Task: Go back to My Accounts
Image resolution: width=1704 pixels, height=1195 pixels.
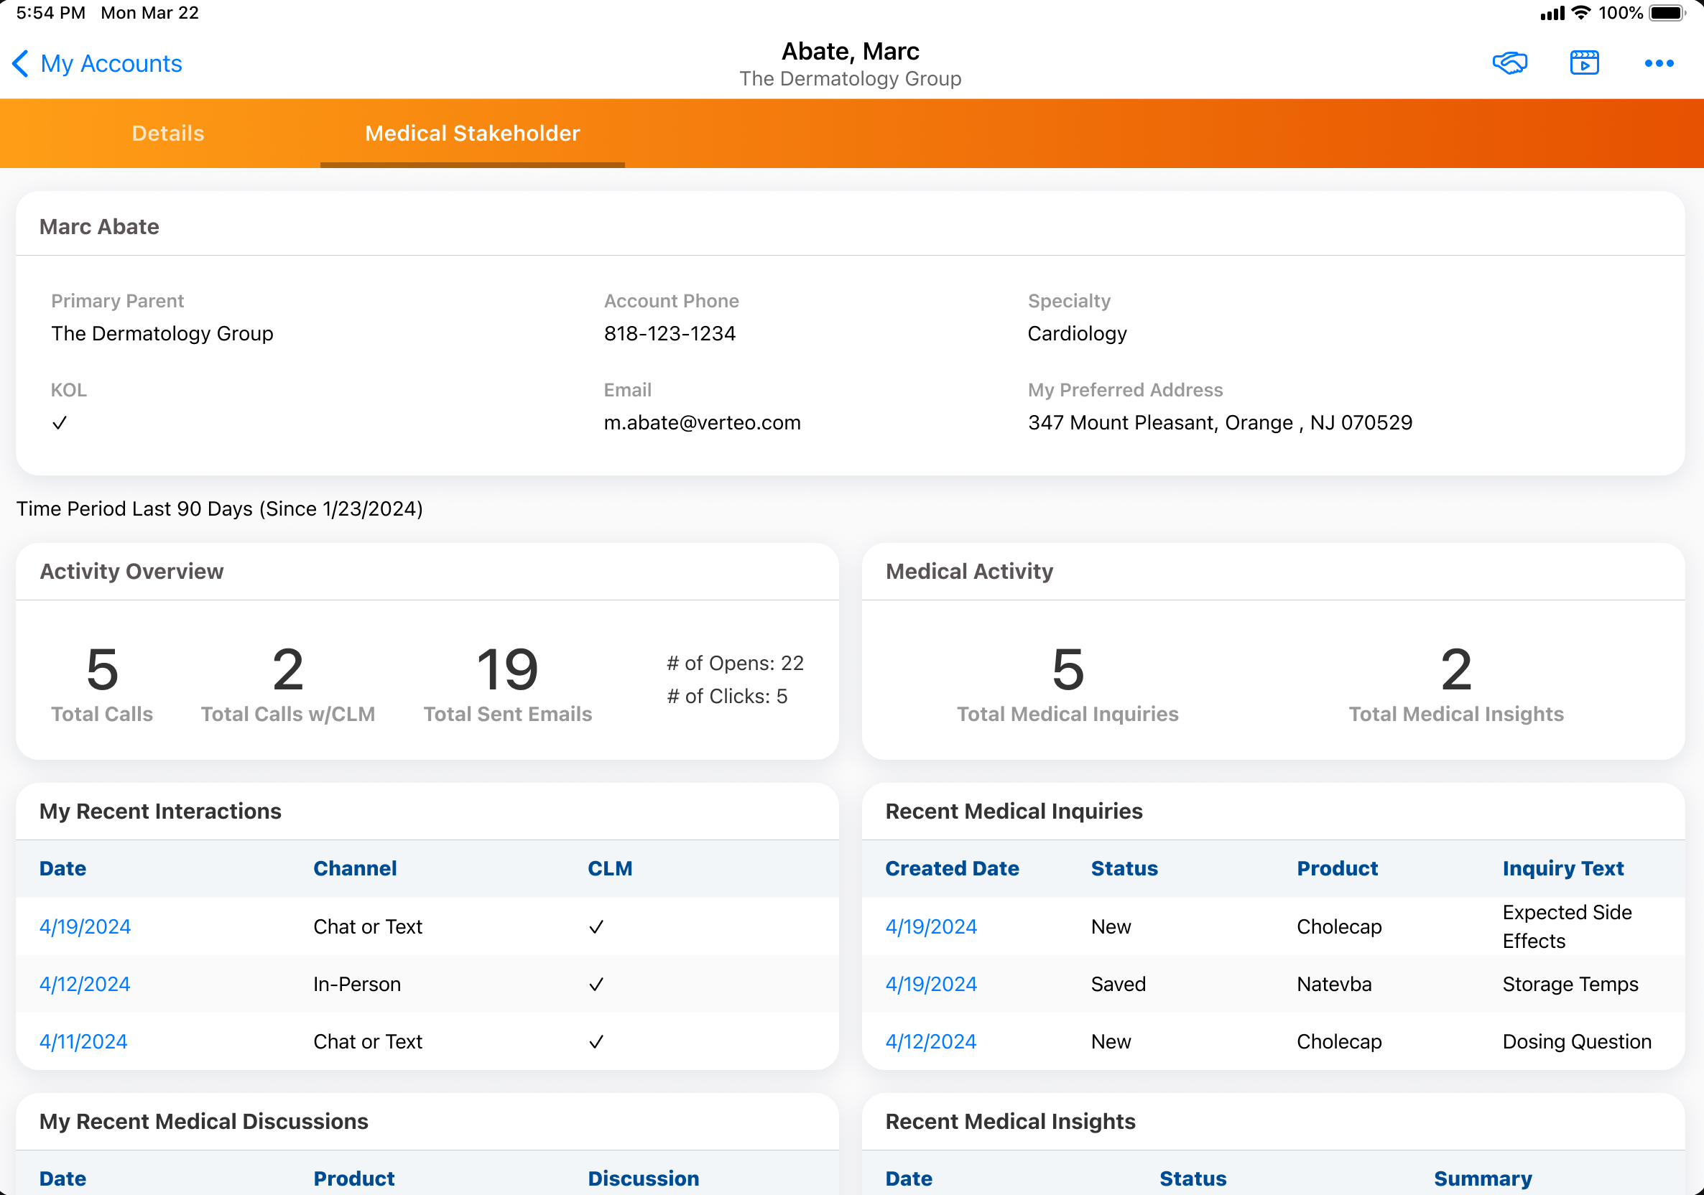Action: (x=111, y=64)
